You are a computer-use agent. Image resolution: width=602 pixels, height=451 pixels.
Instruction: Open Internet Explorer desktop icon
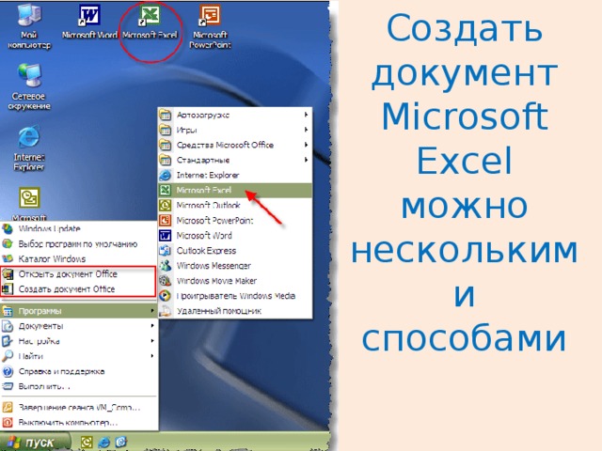tap(29, 148)
